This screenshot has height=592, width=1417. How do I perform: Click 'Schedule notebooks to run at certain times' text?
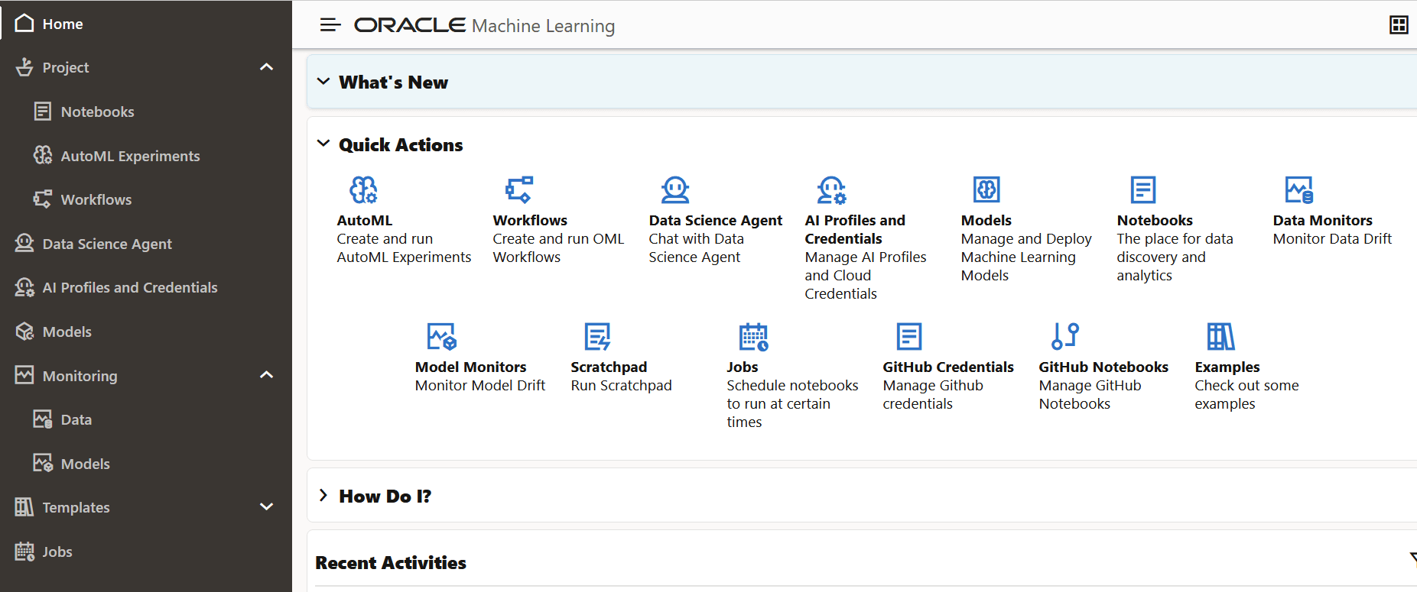pyautogui.click(x=792, y=404)
